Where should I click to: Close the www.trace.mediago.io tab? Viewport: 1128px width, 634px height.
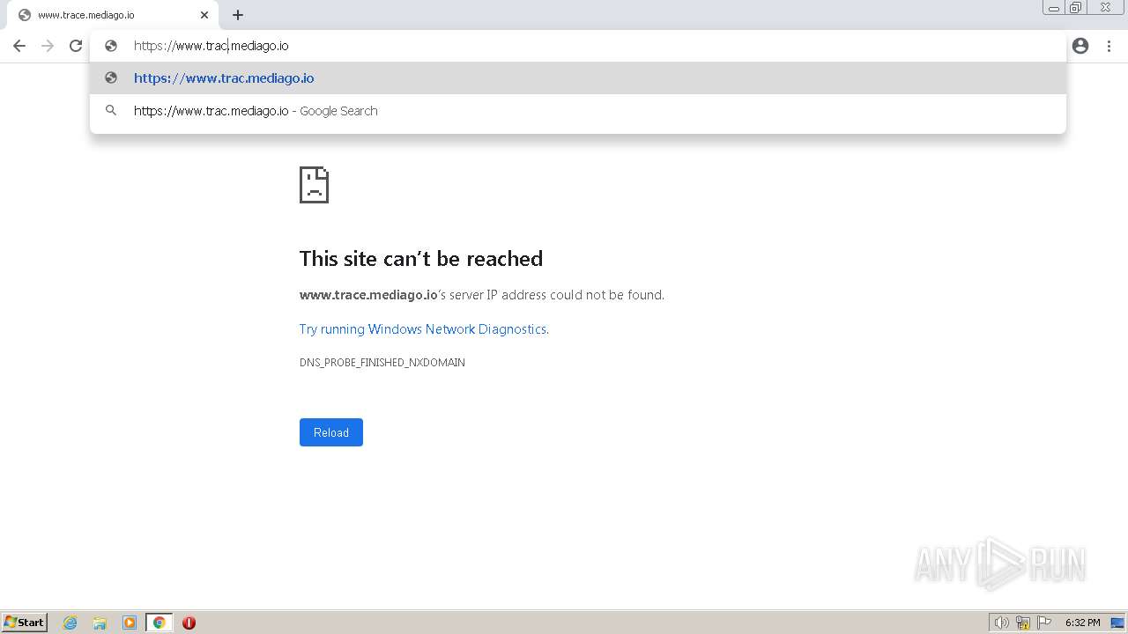[204, 15]
